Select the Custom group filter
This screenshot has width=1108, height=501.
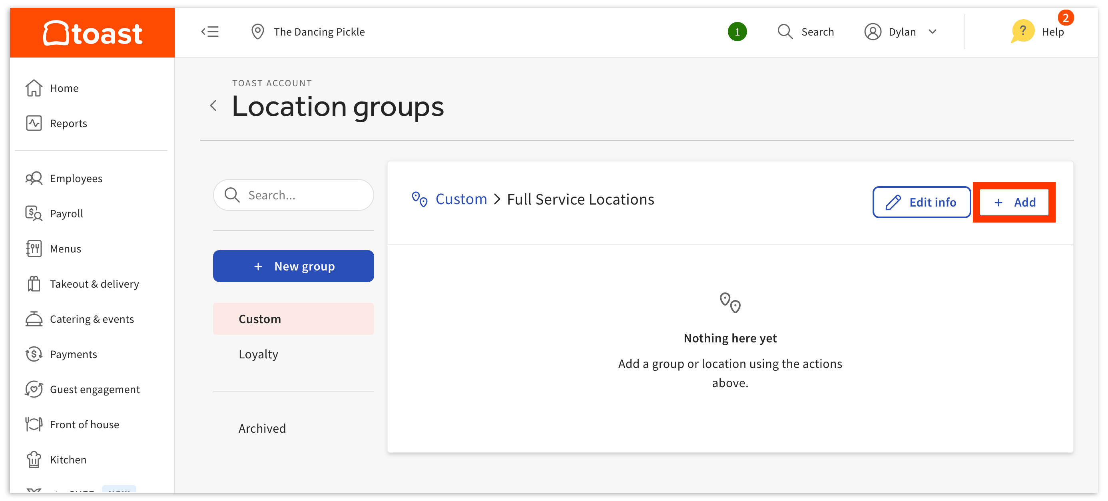[259, 319]
